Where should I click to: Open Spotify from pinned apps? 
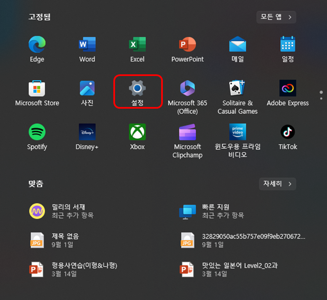pos(37,132)
